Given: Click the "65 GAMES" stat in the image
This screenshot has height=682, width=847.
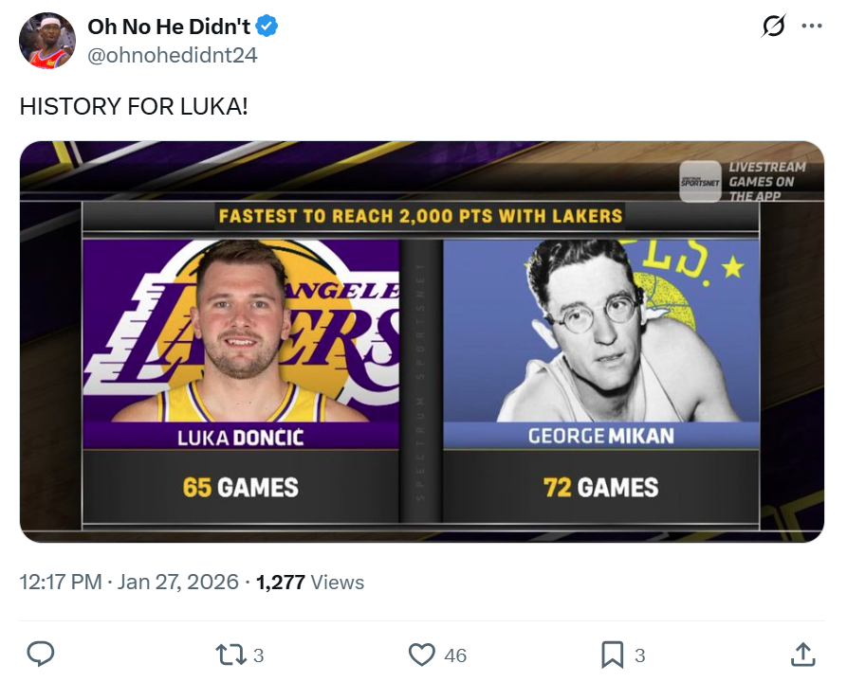Looking at the screenshot, I should [241, 487].
